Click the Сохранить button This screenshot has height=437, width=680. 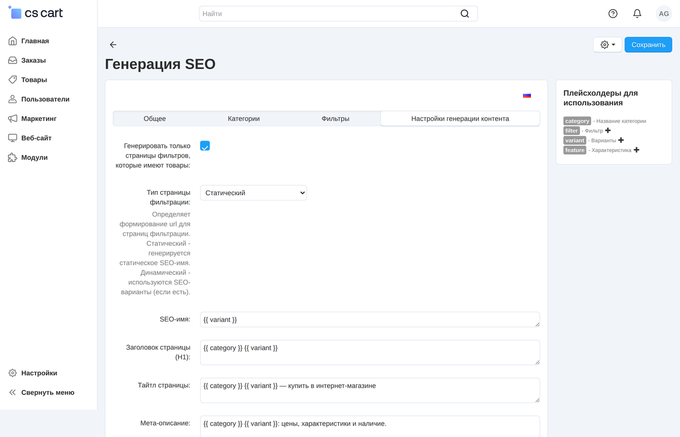648,45
